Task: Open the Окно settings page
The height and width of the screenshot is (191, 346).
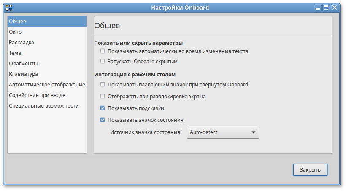Action: pyautogui.click(x=47, y=32)
